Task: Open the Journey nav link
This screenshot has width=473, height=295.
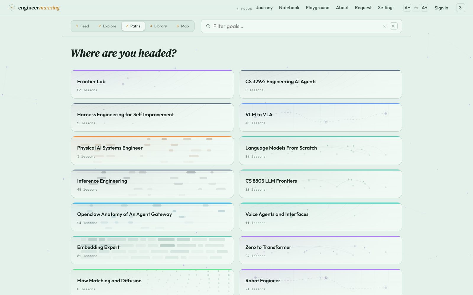Action: point(264,8)
